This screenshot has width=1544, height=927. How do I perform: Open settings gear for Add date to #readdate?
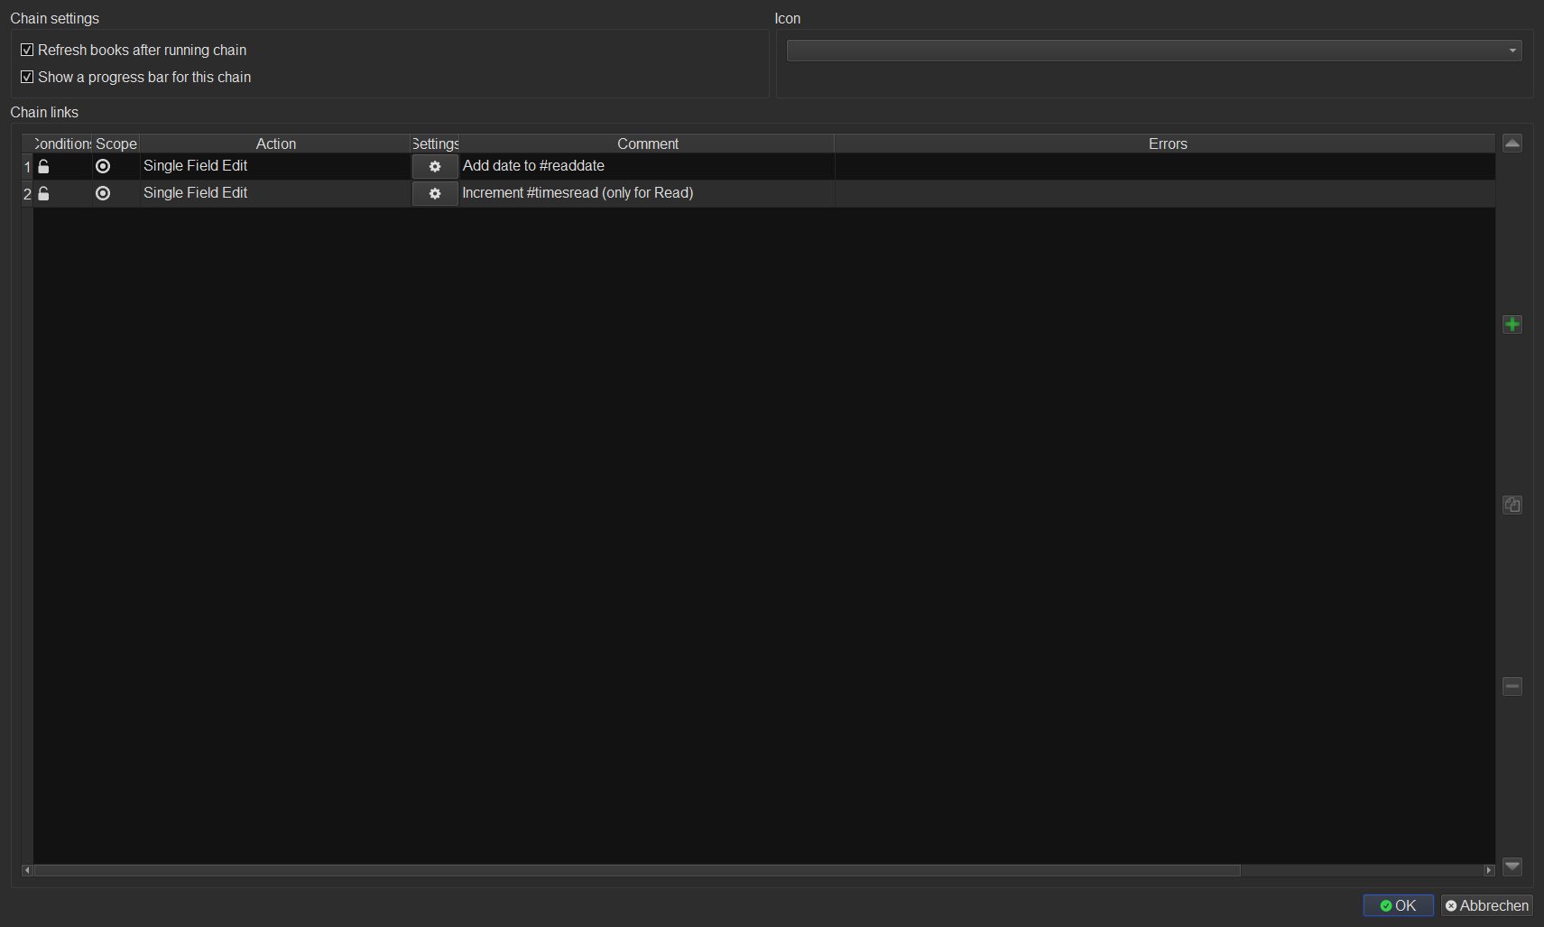coord(435,166)
